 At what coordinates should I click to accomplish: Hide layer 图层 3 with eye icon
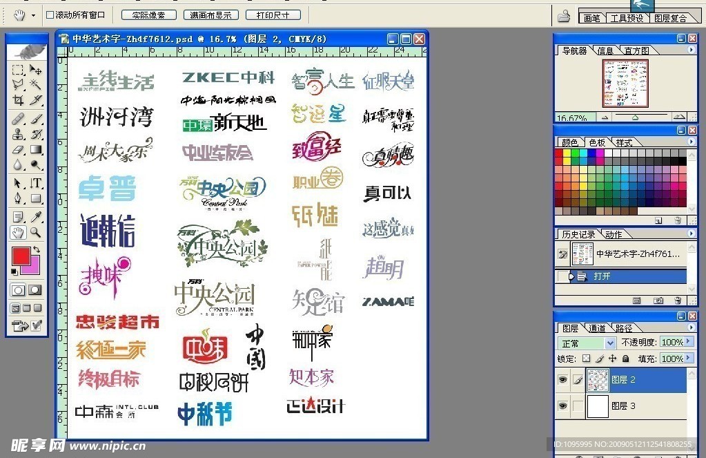click(563, 405)
